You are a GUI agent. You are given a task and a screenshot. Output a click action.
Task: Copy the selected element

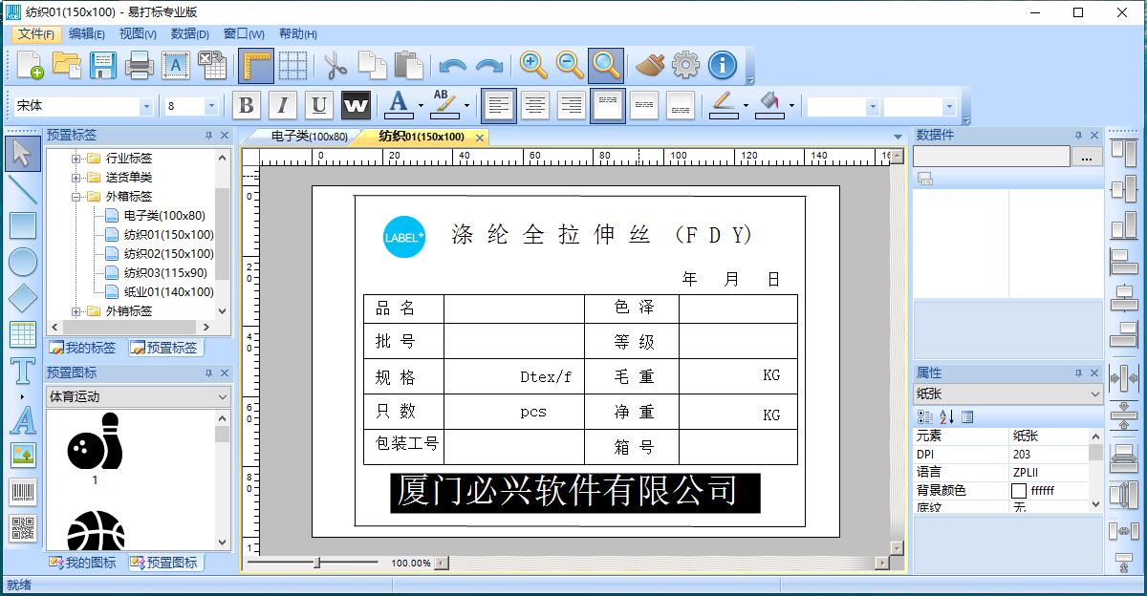point(372,65)
